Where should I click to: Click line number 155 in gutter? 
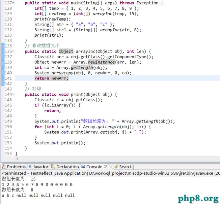point(8,154)
